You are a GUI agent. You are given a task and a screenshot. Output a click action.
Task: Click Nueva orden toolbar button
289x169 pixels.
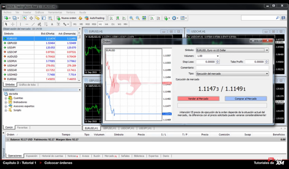click(67, 18)
